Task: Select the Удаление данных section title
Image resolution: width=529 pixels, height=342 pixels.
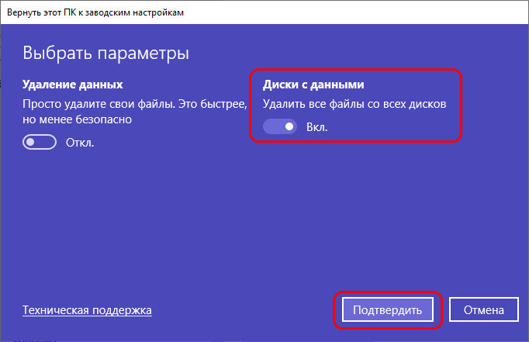Action: tap(73, 84)
